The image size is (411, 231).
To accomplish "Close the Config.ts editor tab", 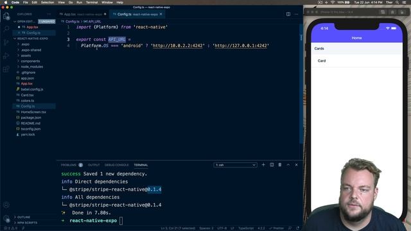I will click(161, 14).
